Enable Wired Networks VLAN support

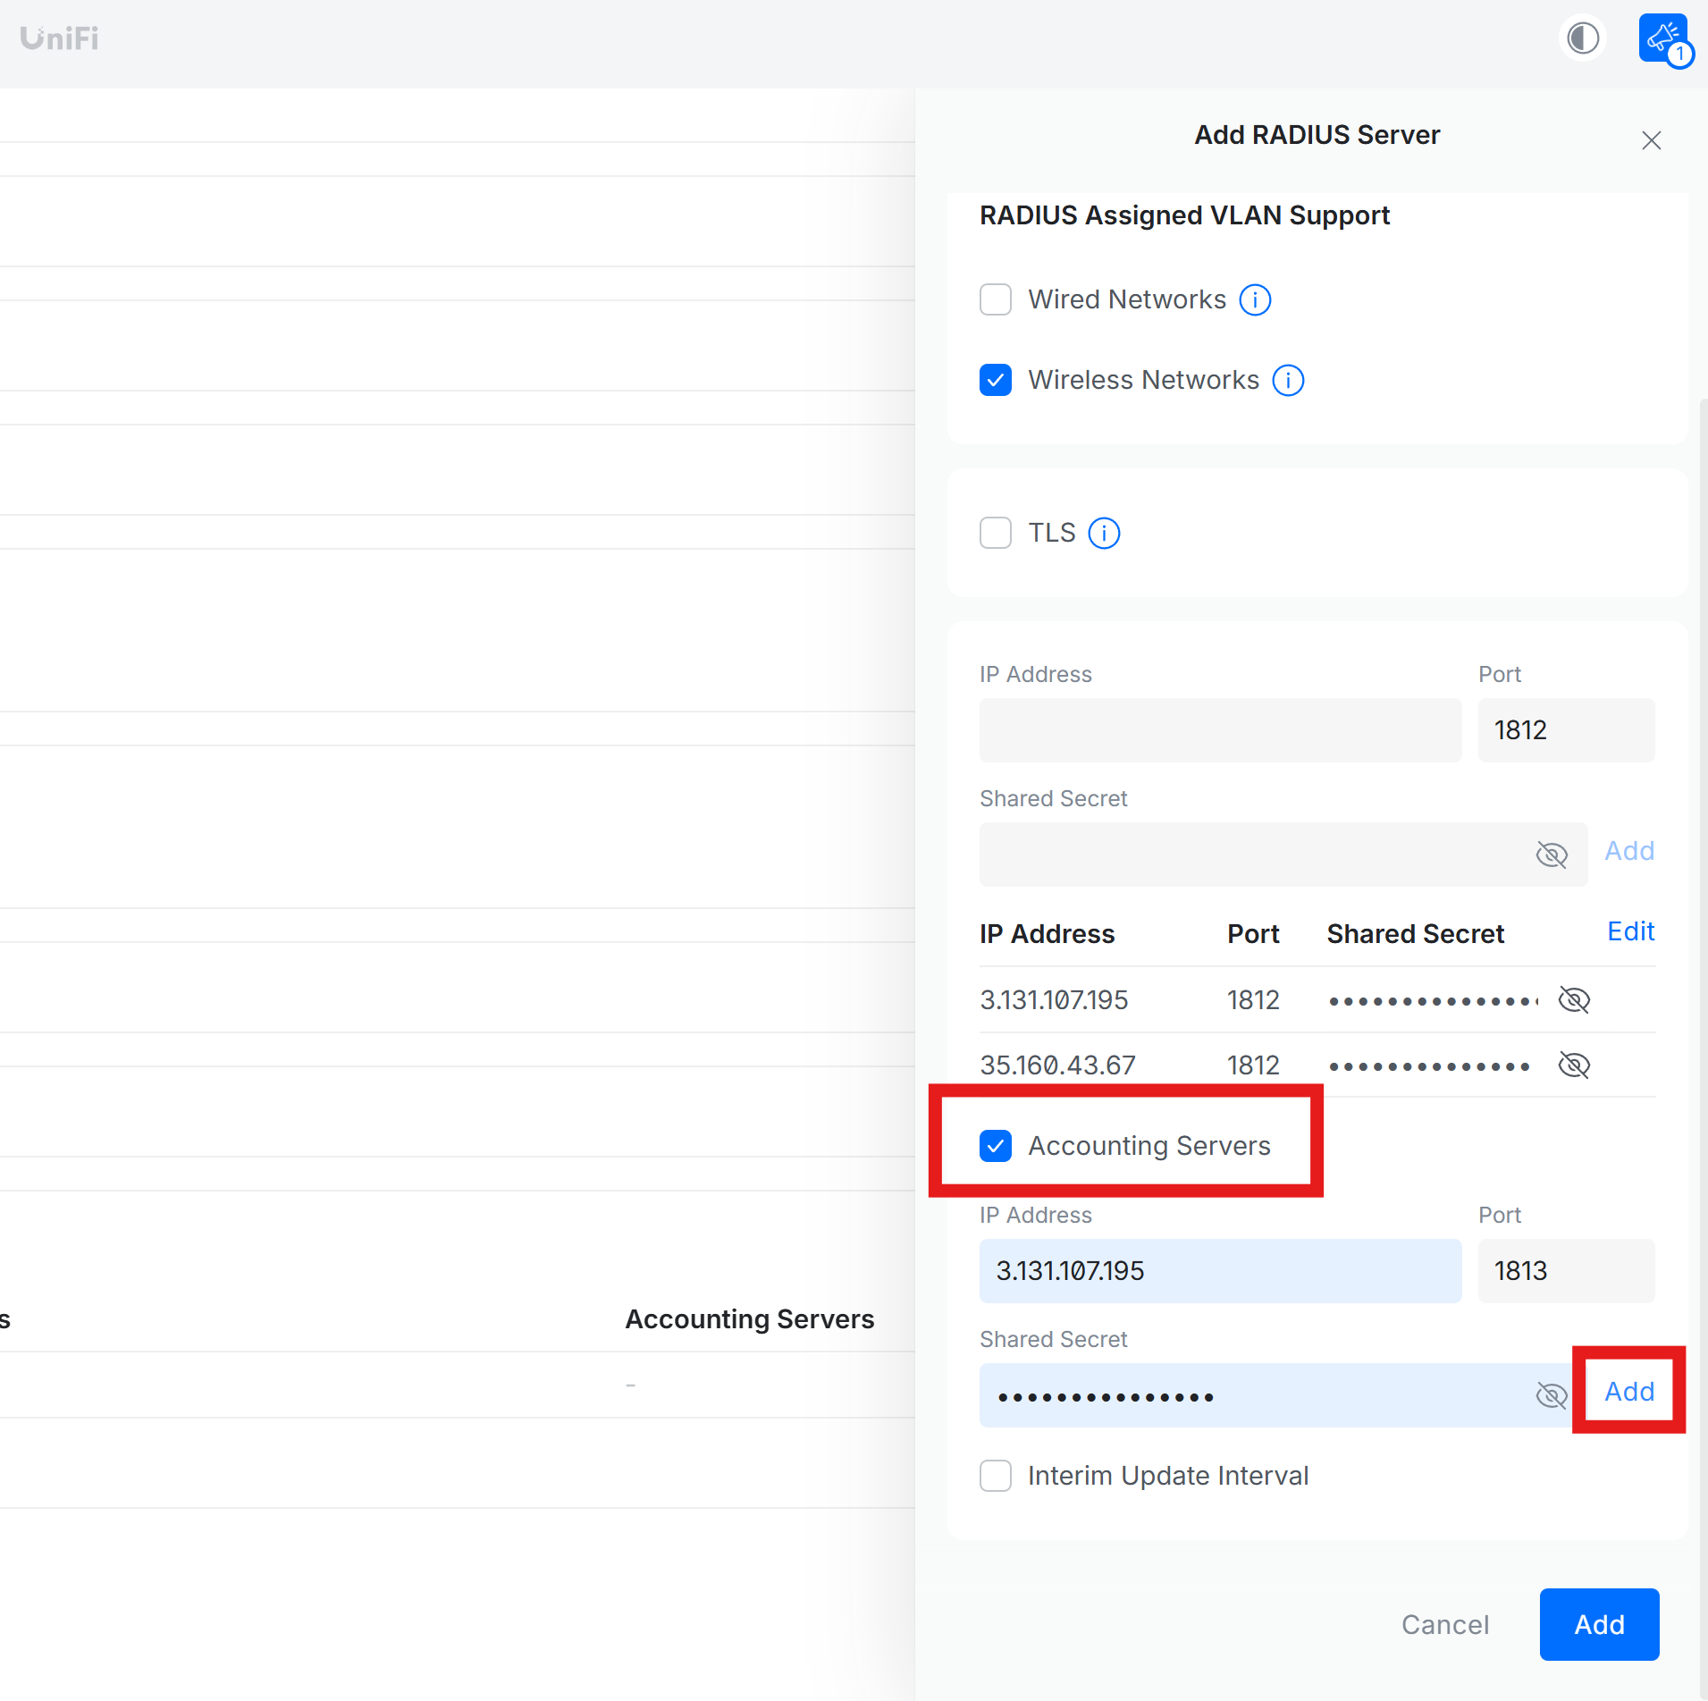[x=996, y=300]
